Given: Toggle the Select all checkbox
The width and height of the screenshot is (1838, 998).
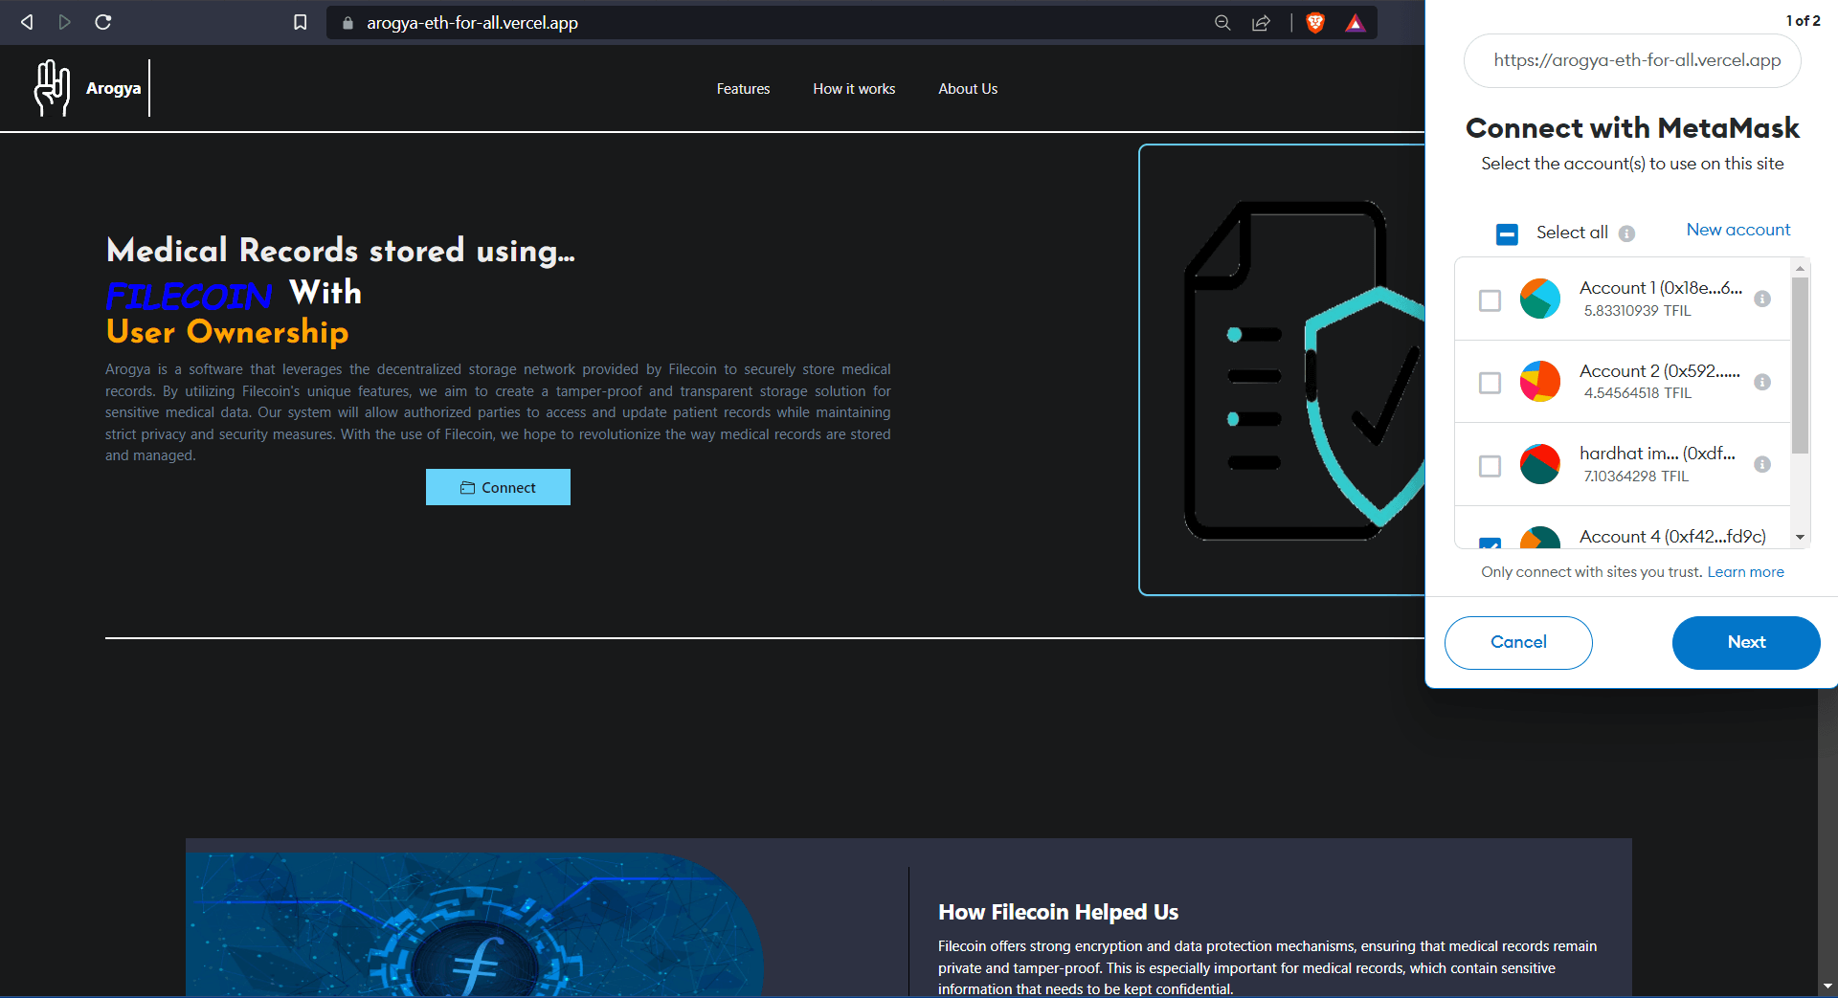Looking at the screenshot, I should [x=1507, y=233].
